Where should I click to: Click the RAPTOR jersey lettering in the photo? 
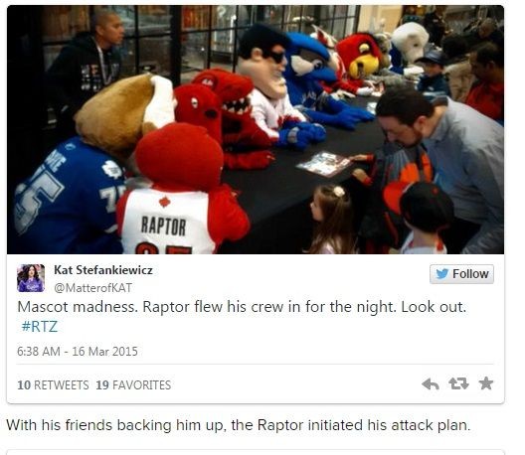click(x=163, y=227)
